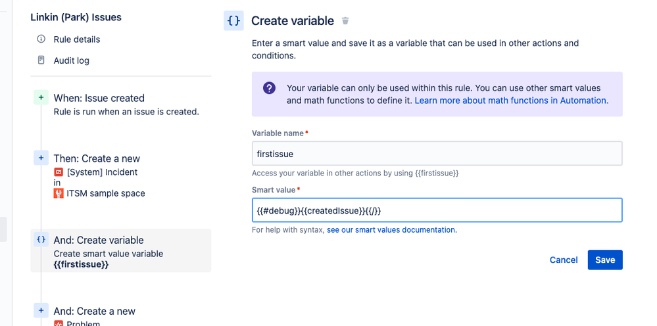Save the variable with the Save button

coord(605,260)
